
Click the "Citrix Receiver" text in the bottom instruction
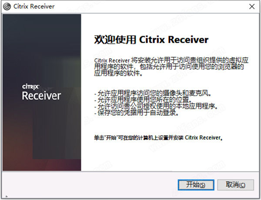coord(203,137)
